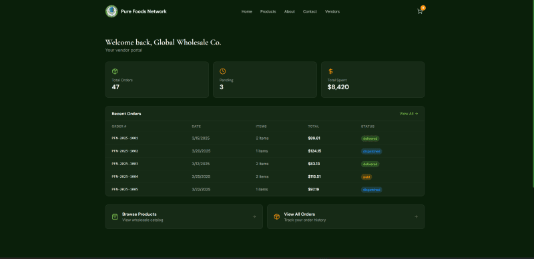Click the Welcome back heading
Screen dimensions: 534x259
pyautogui.click(x=163, y=43)
